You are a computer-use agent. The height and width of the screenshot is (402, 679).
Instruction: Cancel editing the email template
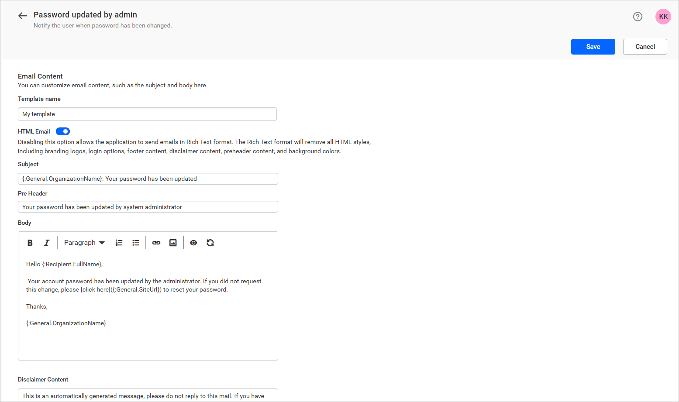[x=645, y=46]
